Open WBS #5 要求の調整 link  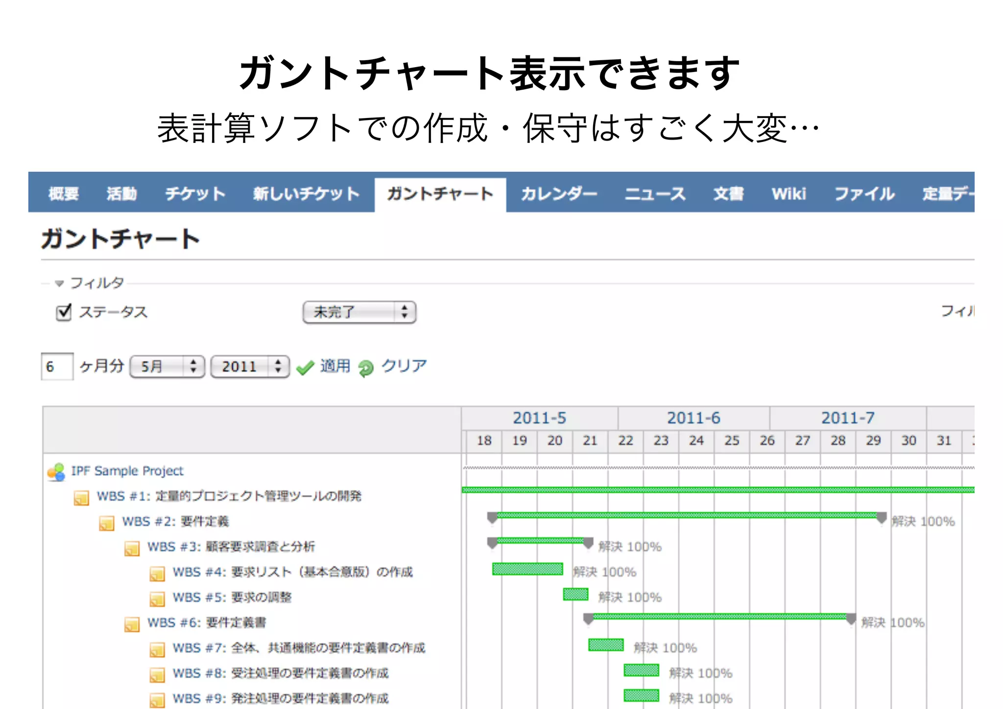click(232, 597)
